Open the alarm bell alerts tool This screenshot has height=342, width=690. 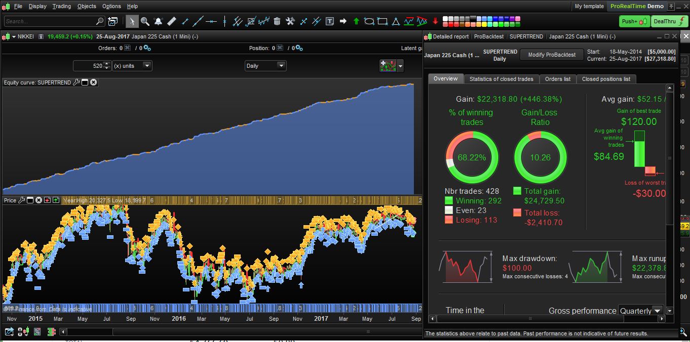pos(158,21)
